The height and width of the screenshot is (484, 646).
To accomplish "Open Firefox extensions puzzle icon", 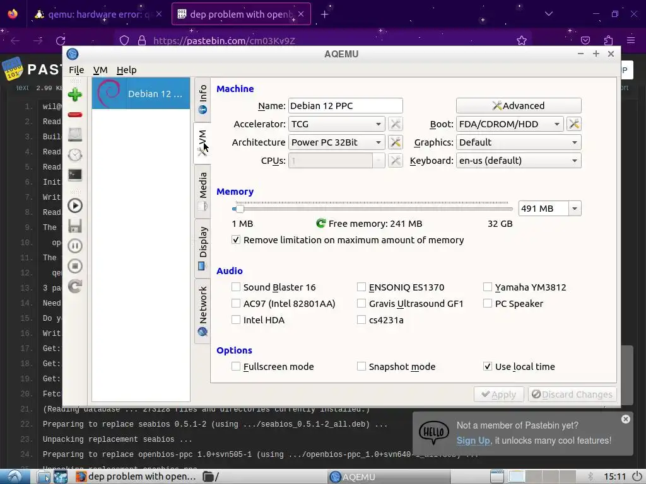I will pyautogui.click(x=609, y=40).
